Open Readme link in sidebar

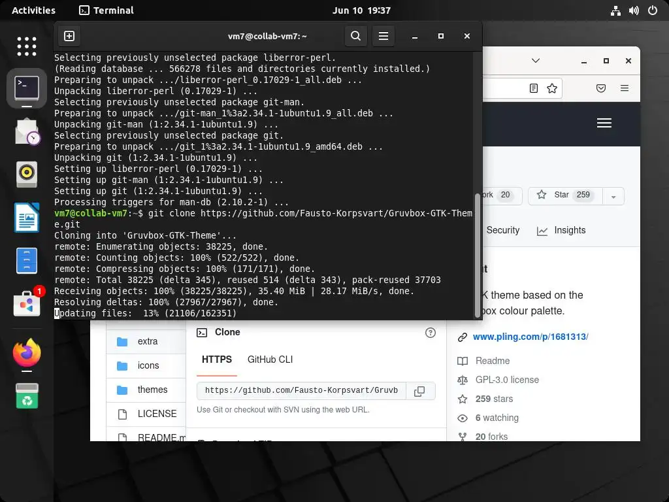click(x=493, y=361)
